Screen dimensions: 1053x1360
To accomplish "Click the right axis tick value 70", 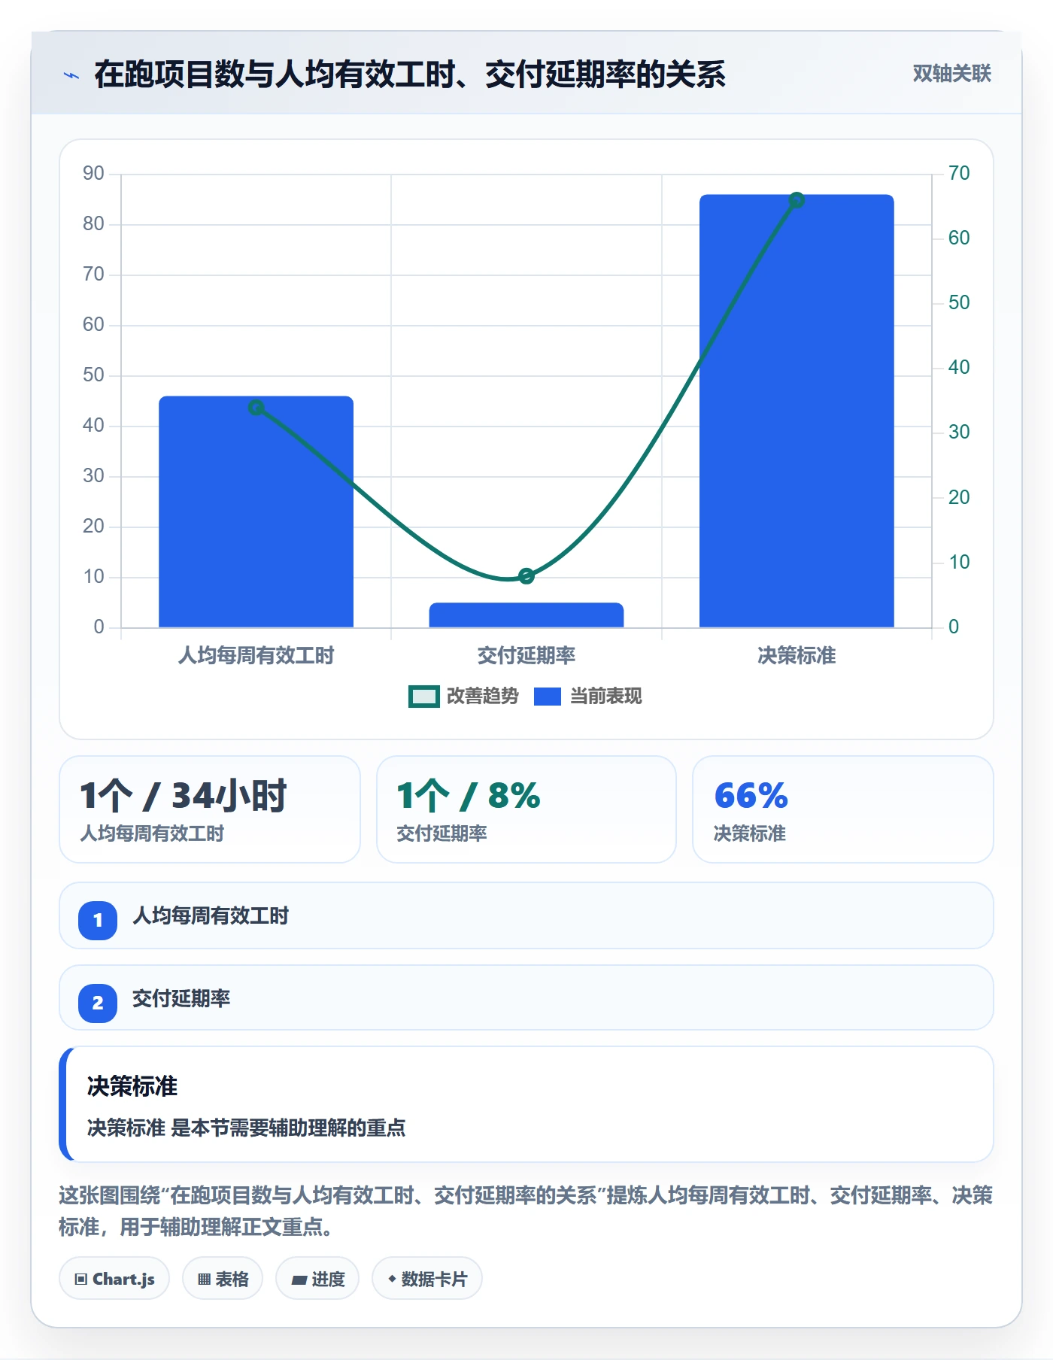I will (959, 174).
